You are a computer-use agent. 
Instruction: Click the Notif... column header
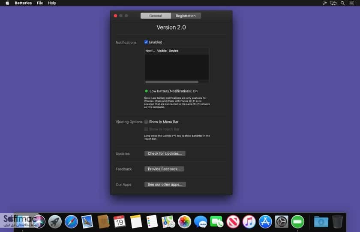point(150,51)
